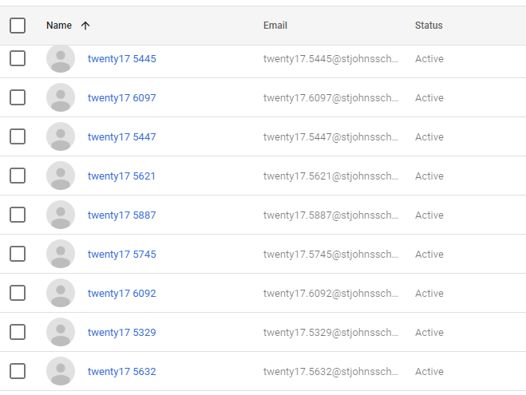
Task: Open user twenty17 5621
Action: tap(121, 176)
